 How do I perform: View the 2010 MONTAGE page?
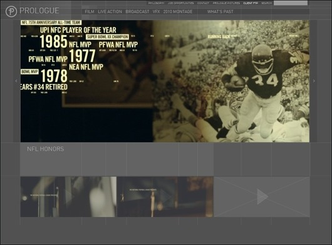tap(178, 12)
